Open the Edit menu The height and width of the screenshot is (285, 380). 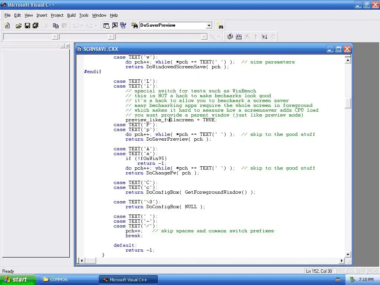point(17,15)
